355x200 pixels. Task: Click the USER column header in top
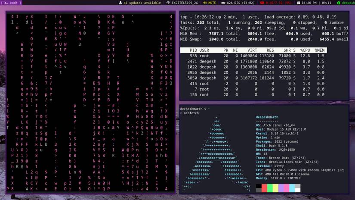pos(204,50)
